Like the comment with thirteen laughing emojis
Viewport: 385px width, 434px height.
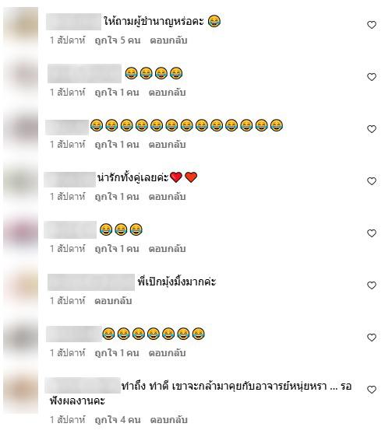click(372, 129)
